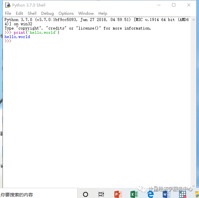Click the blue hello,world output text
This screenshot has width=199, height=198.
[17, 37]
